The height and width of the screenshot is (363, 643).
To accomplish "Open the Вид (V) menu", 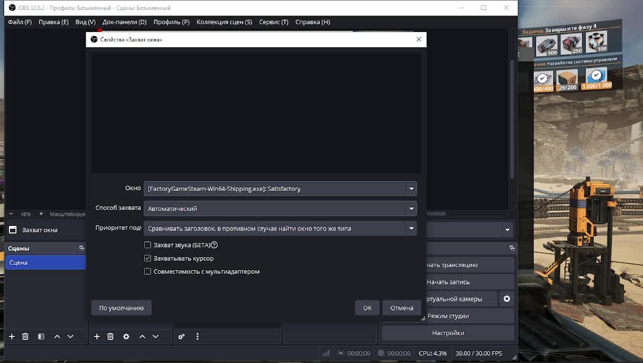I will [85, 22].
